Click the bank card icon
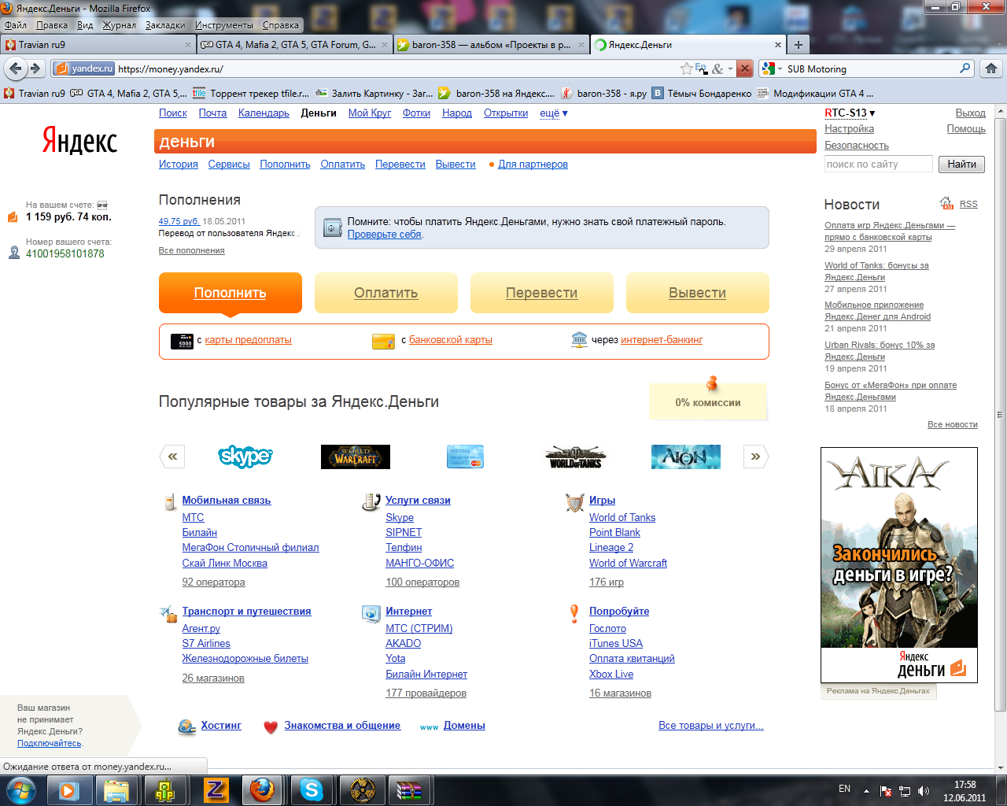The image size is (1007, 806). (383, 341)
